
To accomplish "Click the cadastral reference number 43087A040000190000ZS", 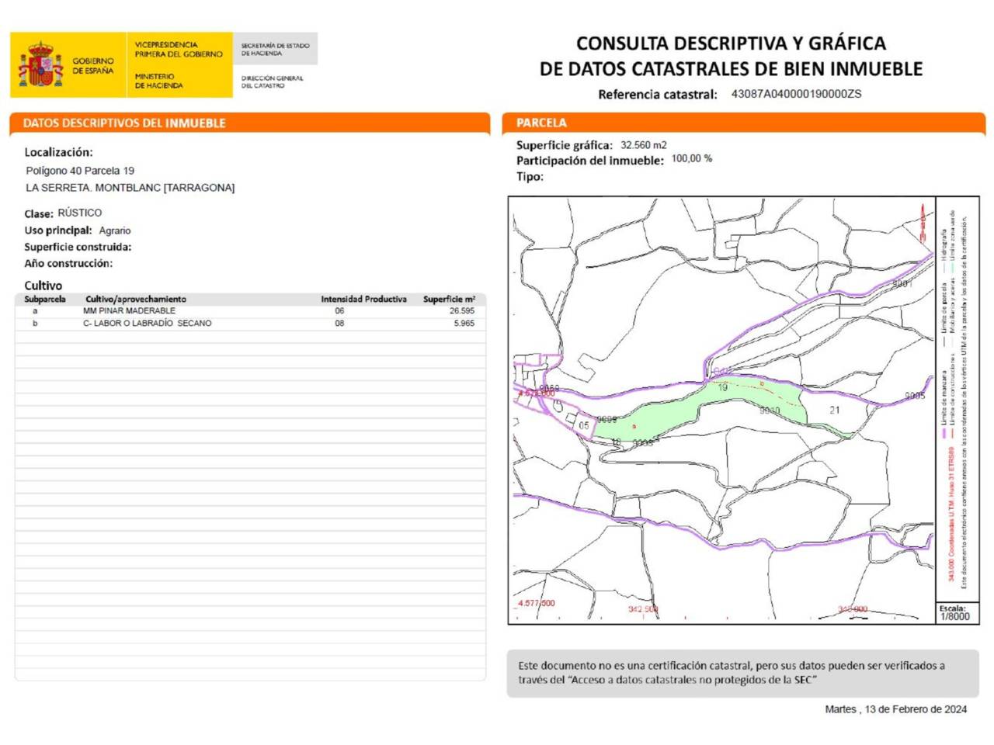I will 796,94.
